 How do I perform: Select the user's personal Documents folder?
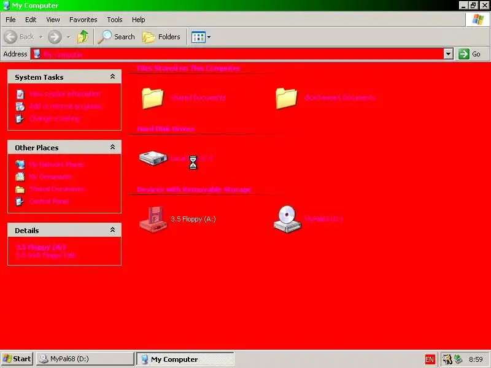325,98
